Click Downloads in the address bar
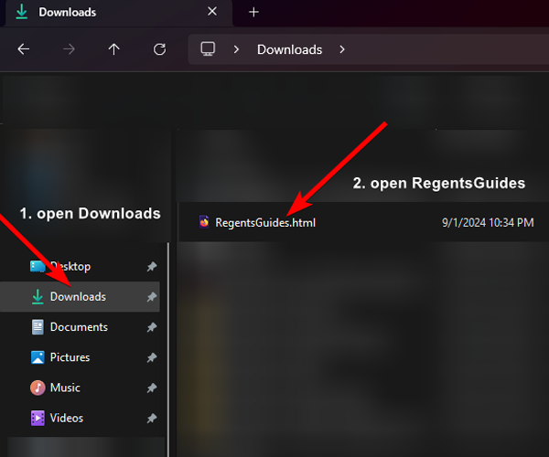The image size is (549, 457). click(289, 49)
